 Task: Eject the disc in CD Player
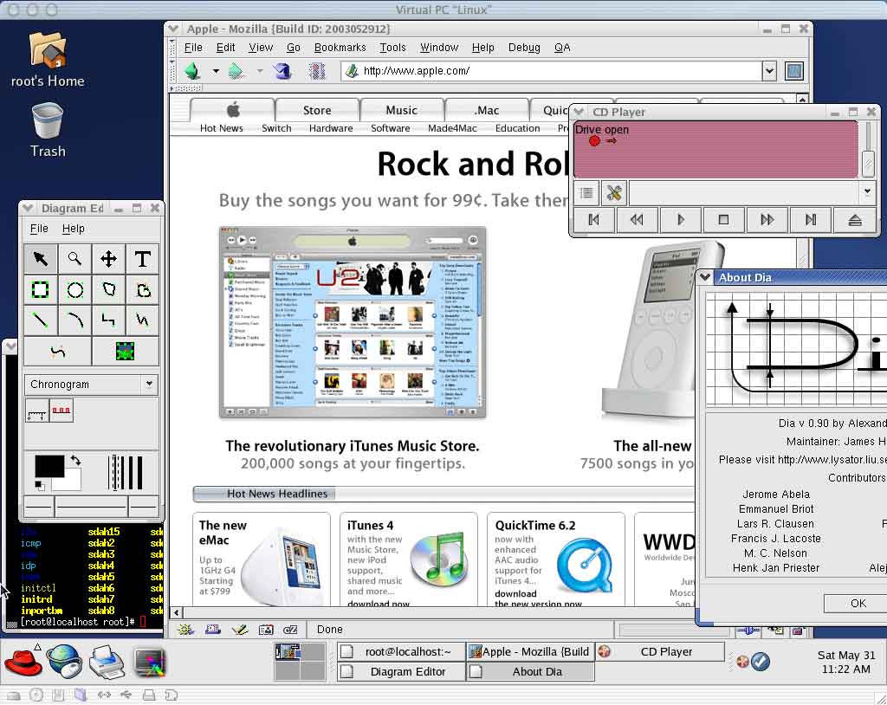point(854,220)
